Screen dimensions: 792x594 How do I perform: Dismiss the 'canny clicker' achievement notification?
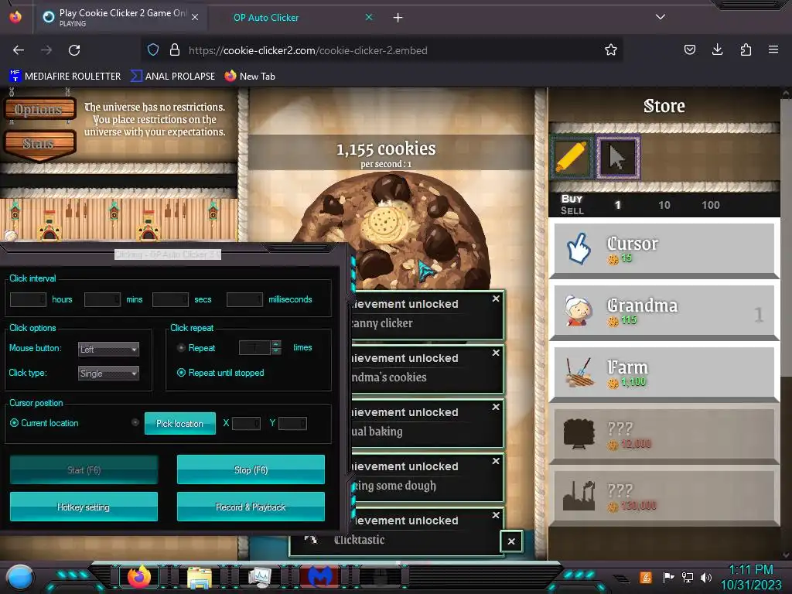pos(496,299)
